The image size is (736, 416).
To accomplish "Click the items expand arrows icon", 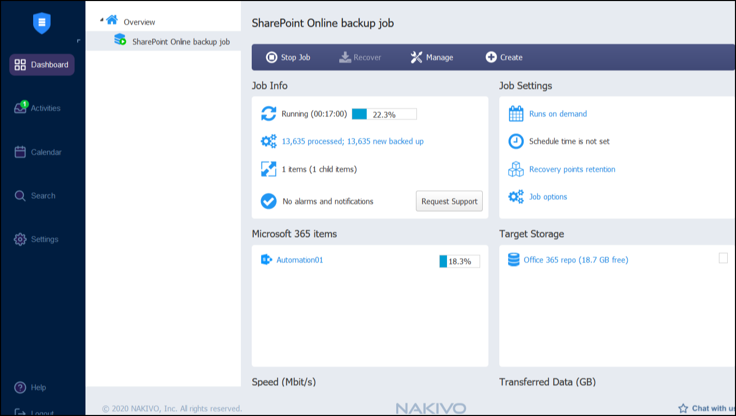I will pyautogui.click(x=268, y=169).
